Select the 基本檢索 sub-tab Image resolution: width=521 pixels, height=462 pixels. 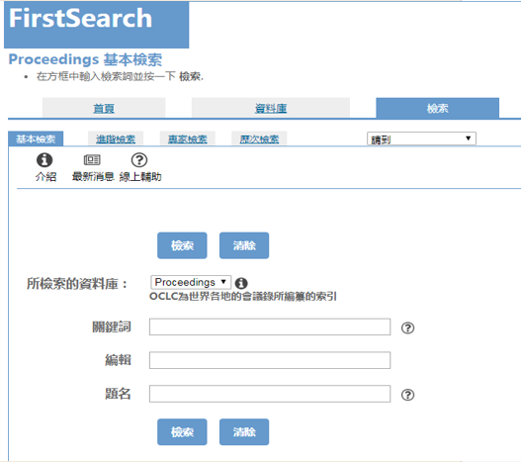[36, 139]
